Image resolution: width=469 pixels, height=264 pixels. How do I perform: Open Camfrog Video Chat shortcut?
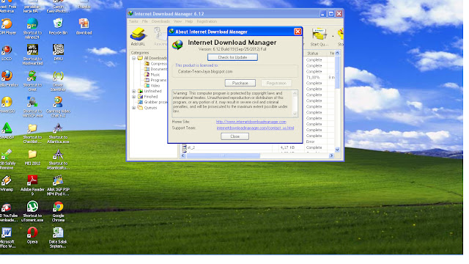click(58, 102)
